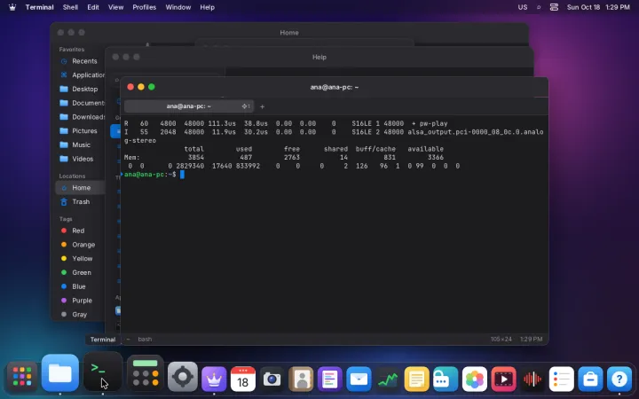639x399 pixels.
Task: Filter by the Red tag
Action: coord(80,231)
